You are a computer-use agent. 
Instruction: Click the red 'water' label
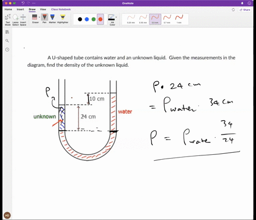point(125,112)
